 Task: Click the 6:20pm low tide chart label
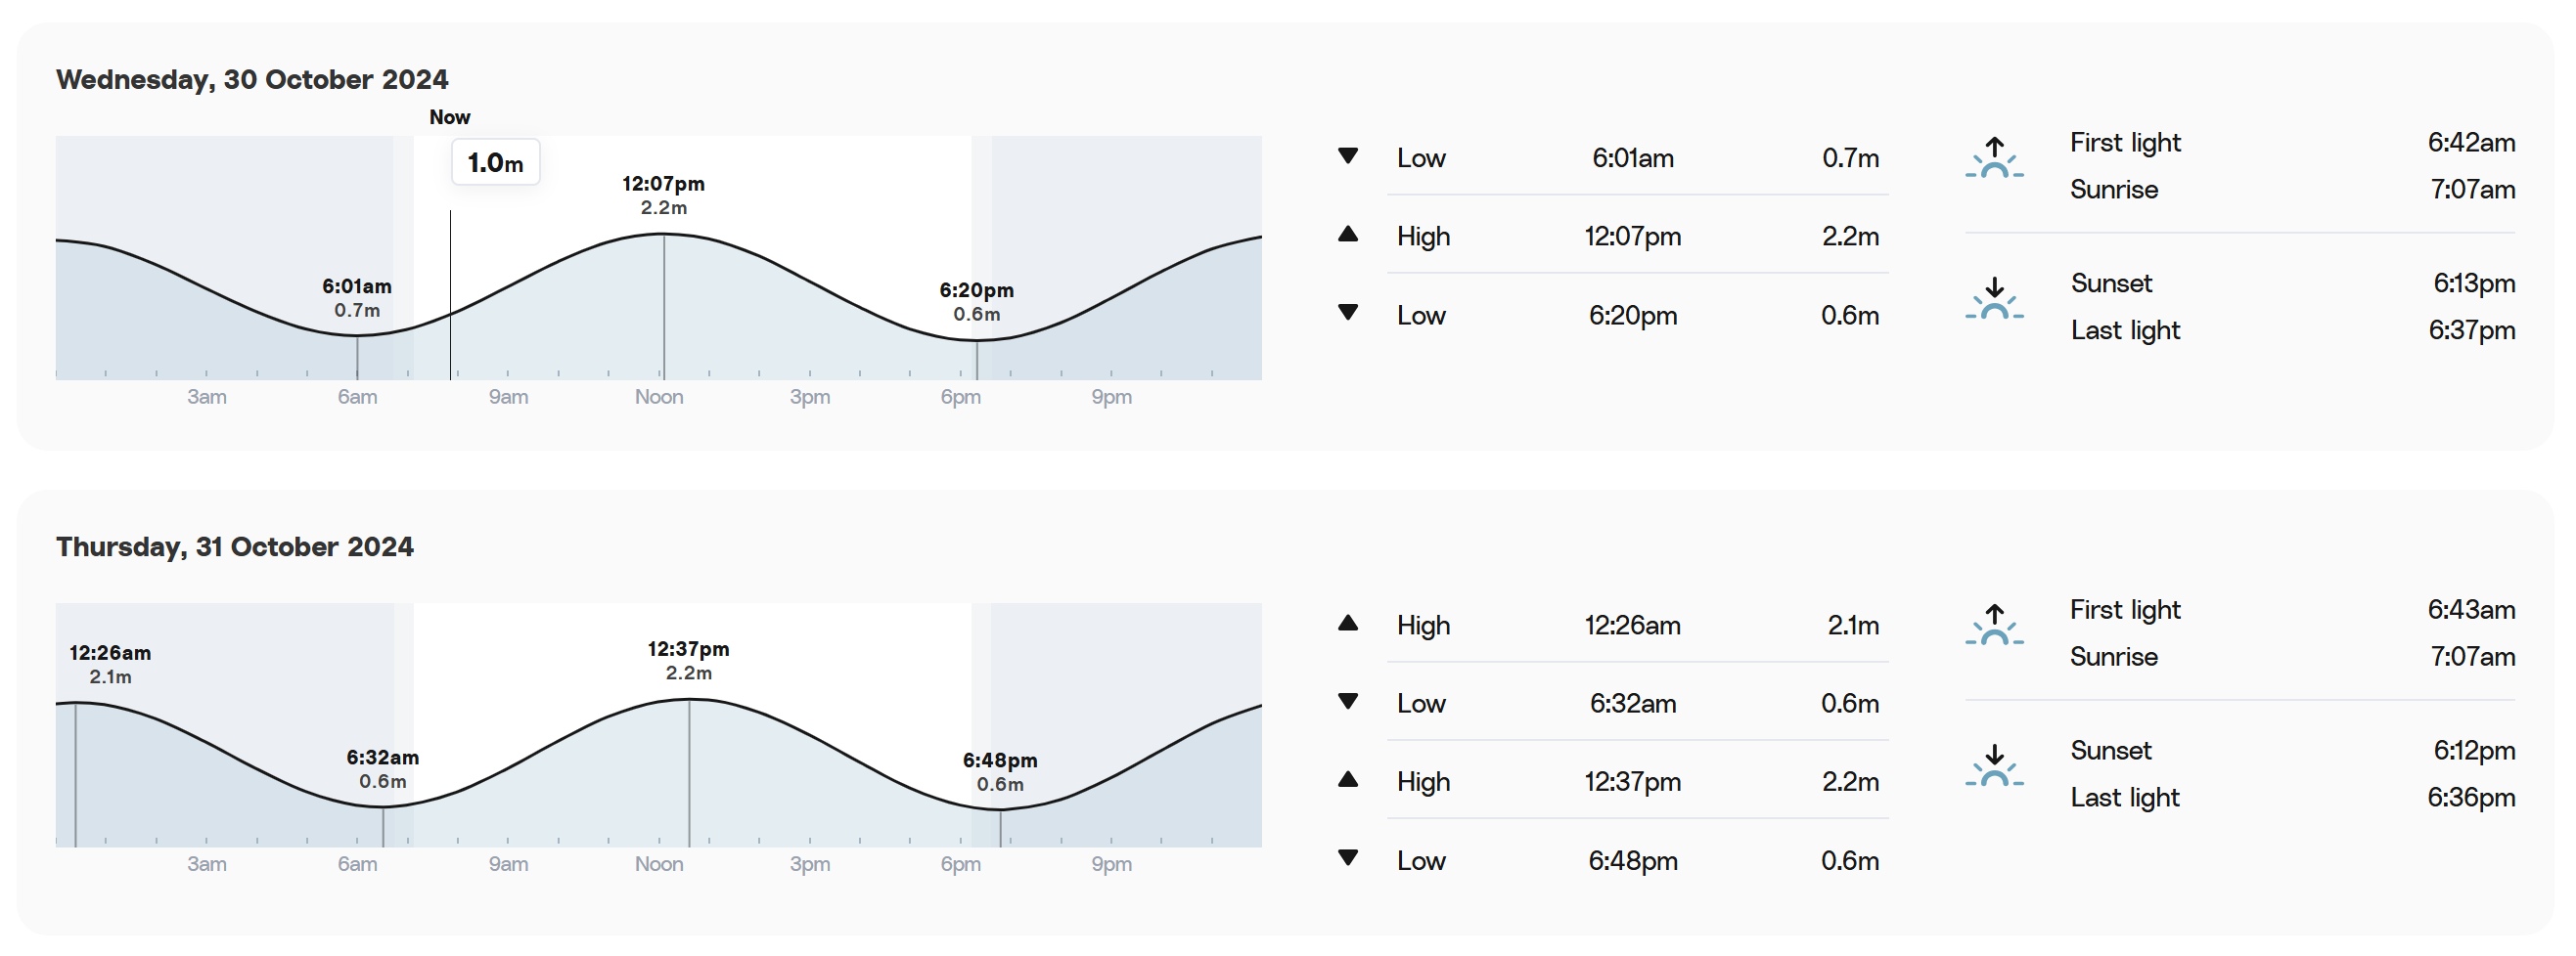tap(976, 302)
